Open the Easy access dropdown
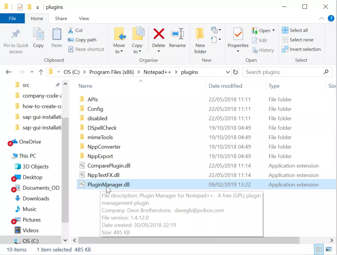 tap(216, 39)
